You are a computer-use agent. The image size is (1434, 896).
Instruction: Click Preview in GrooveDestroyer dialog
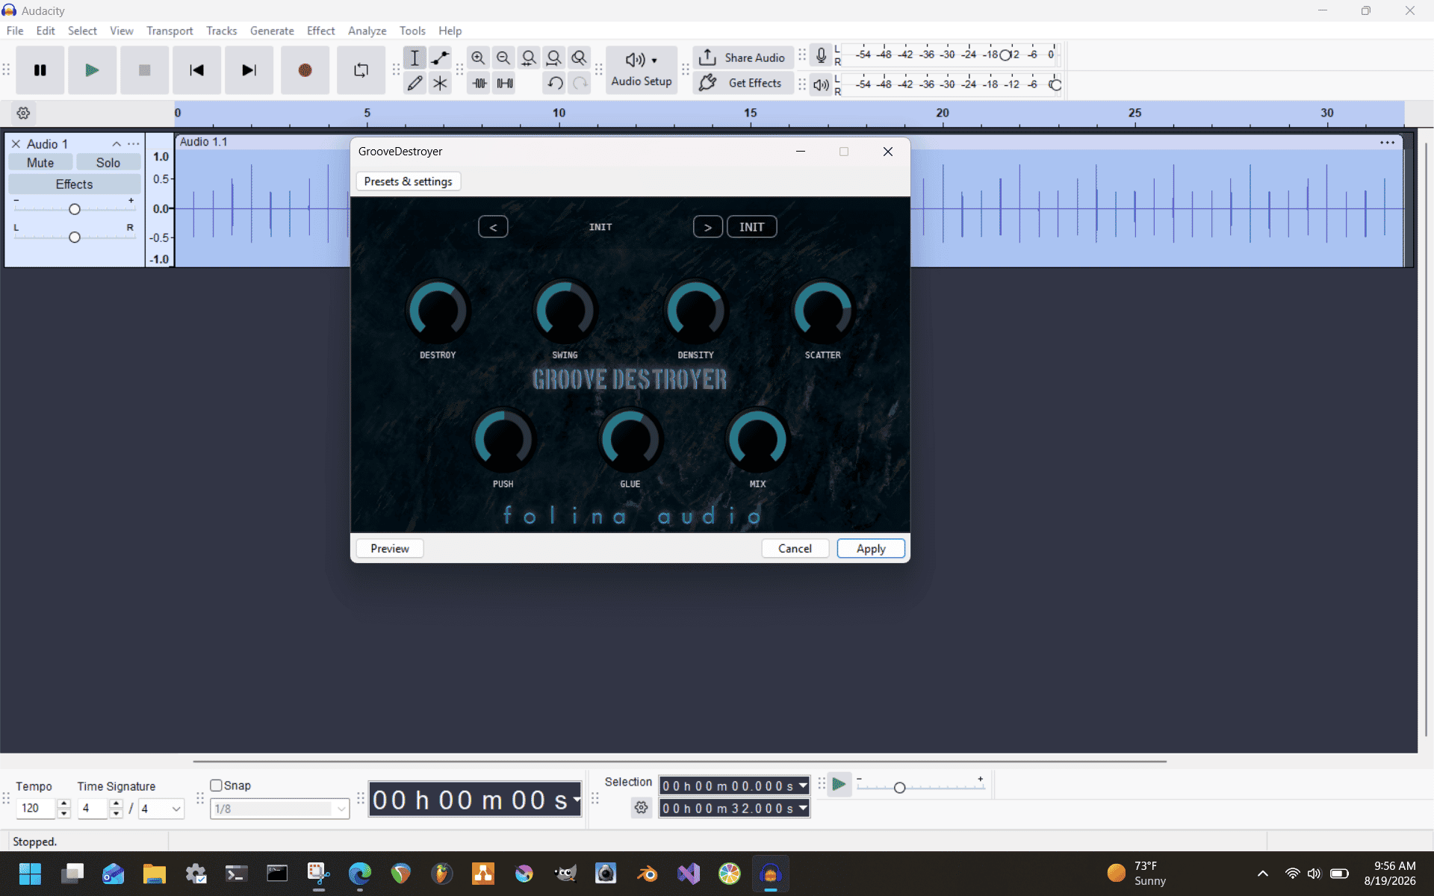(390, 548)
